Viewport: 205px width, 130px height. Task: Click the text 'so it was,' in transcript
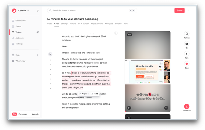[66, 73]
